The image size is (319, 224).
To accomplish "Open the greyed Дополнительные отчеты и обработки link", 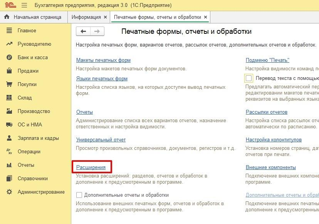I will 282,195.
